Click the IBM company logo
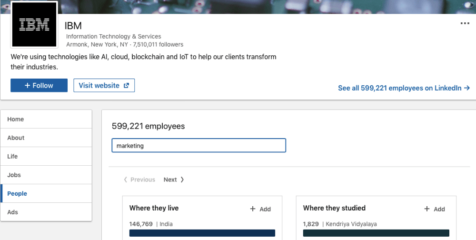 point(34,25)
